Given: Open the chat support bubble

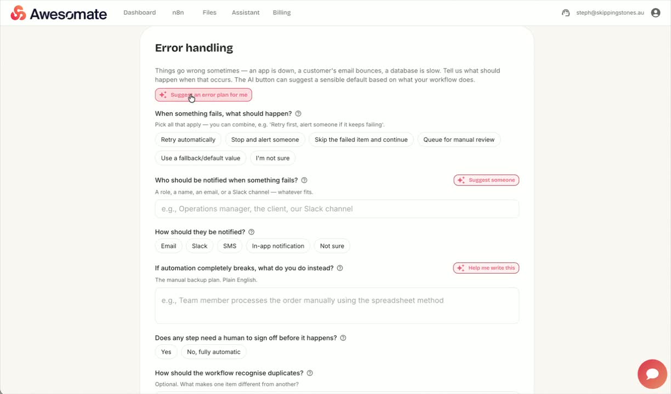Looking at the screenshot, I should coord(652,374).
